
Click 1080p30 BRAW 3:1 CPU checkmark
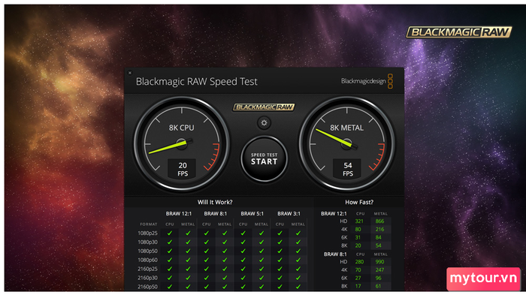[280, 242]
